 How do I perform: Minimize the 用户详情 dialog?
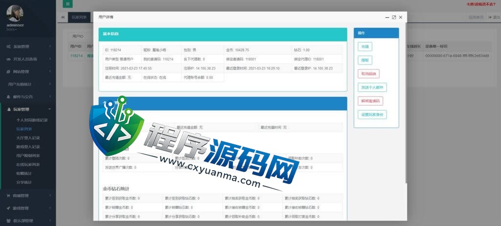click(387, 17)
